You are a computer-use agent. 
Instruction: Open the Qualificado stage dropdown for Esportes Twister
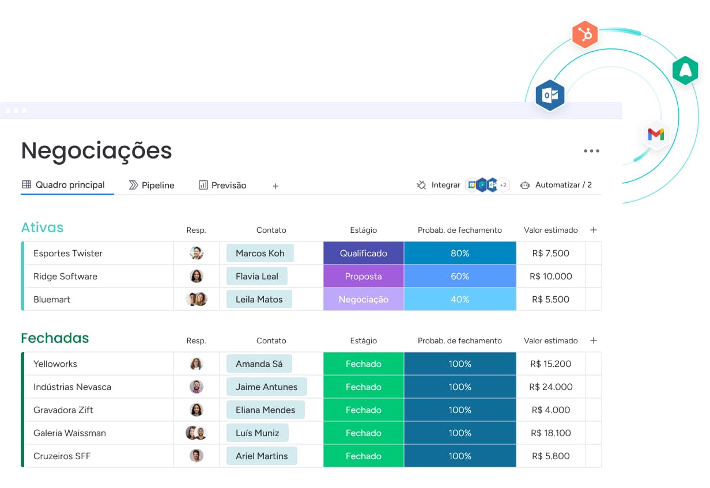click(x=363, y=253)
